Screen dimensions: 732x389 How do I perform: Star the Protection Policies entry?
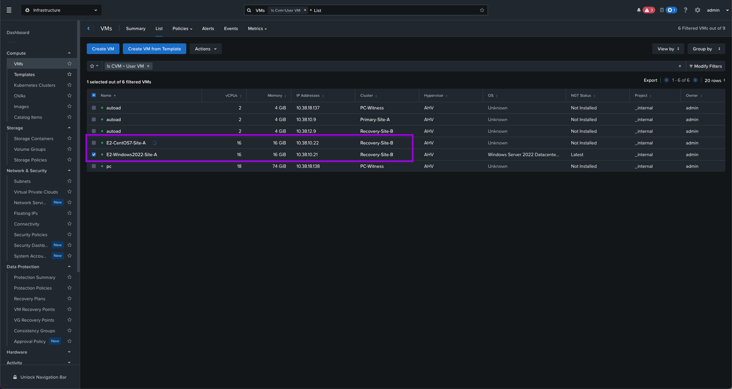[69, 288]
